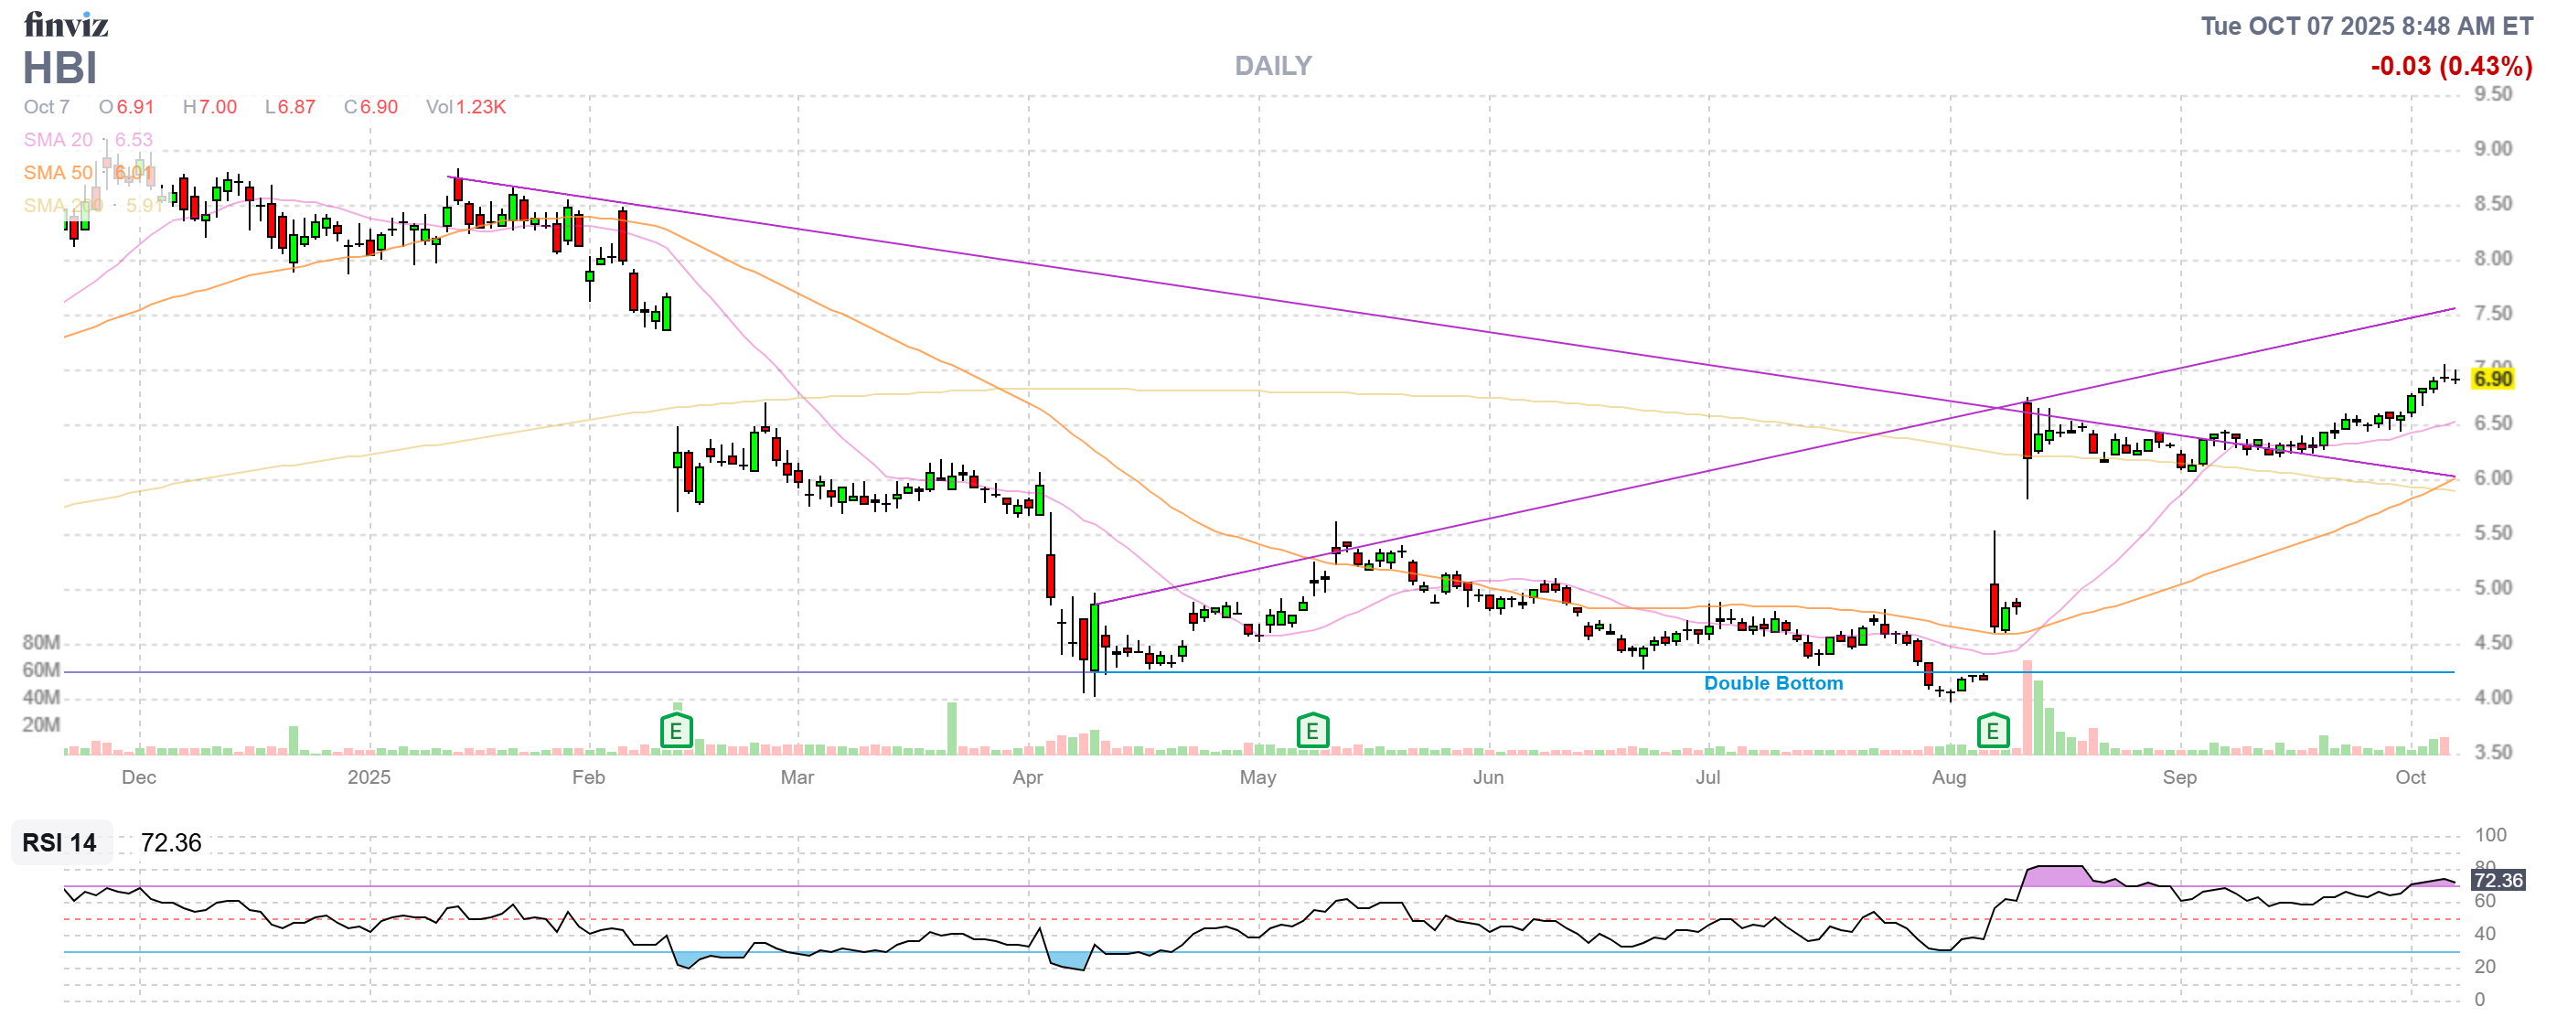The height and width of the screenshot is (1028, 2557).
Task: Click the Aug label on the time axis
Action: [x=1949, y=778]
